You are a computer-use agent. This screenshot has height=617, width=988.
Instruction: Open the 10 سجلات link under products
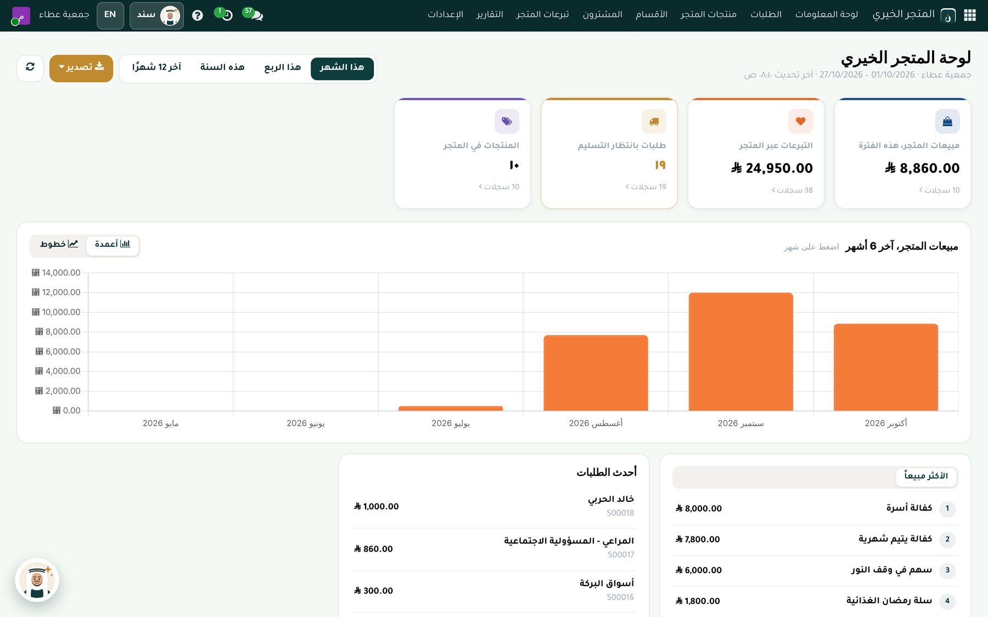[499, 187]
